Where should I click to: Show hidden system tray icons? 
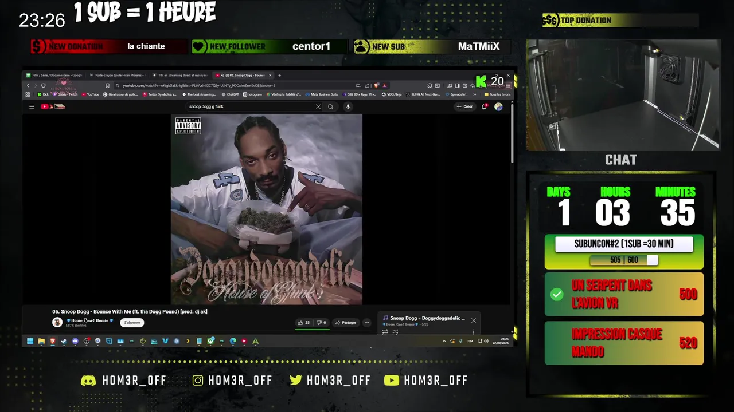click(444, 341)
